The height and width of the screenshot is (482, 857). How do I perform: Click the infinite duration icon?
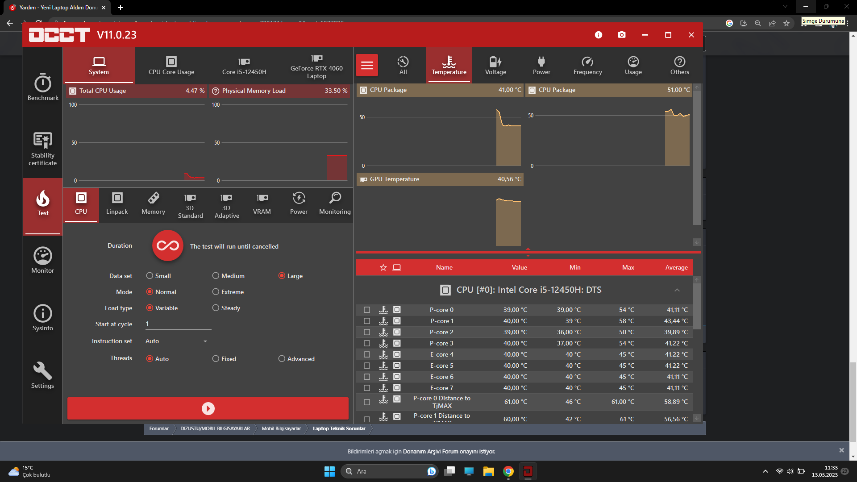pos(168,245)
